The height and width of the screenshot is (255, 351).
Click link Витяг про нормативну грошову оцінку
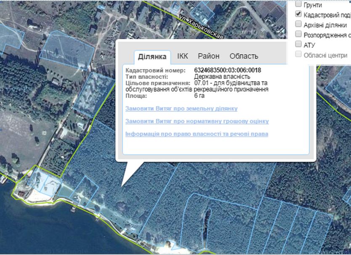(x=197, y=121)
